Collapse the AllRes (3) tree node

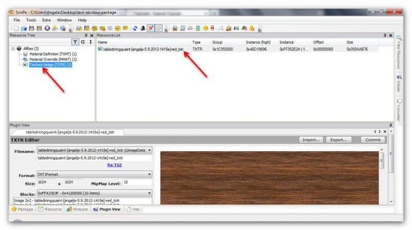point(12,48)
